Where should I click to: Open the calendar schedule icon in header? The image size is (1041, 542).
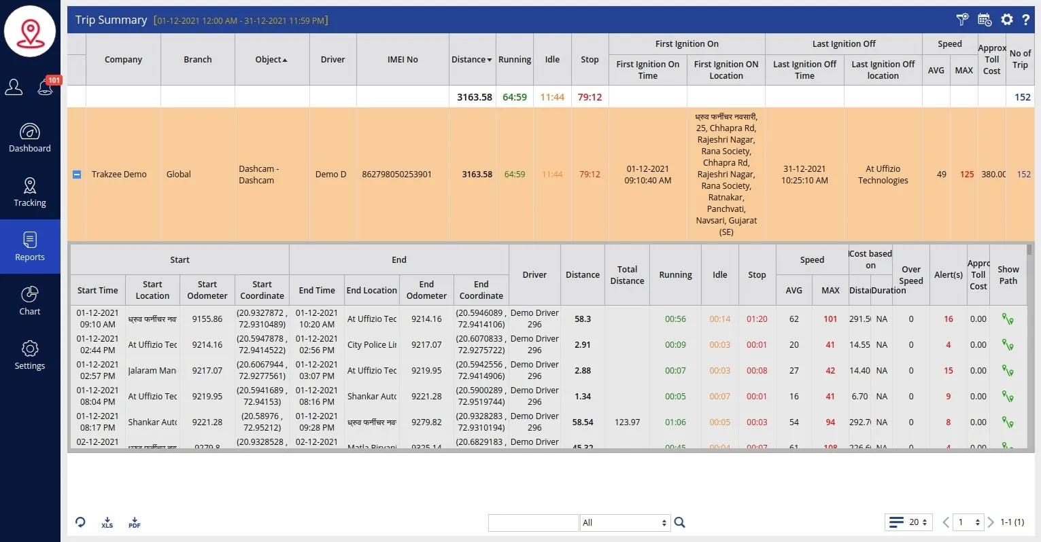pos(985,20)
